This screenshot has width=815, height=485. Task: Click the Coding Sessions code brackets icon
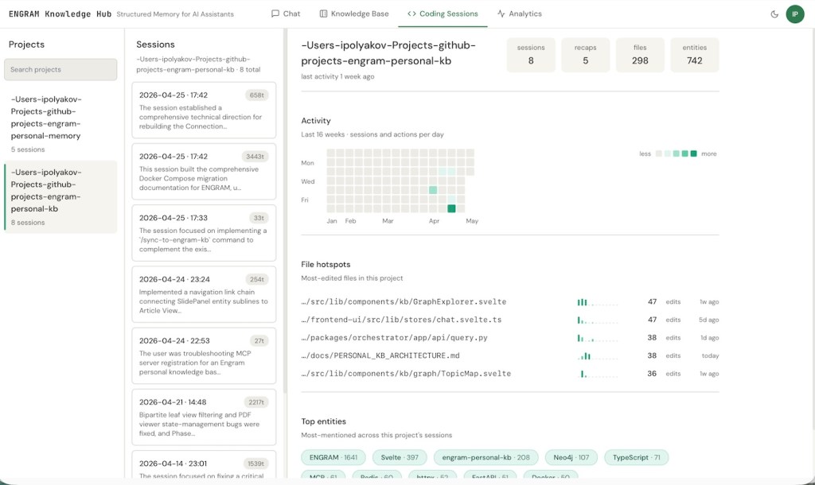pos(411,14)
